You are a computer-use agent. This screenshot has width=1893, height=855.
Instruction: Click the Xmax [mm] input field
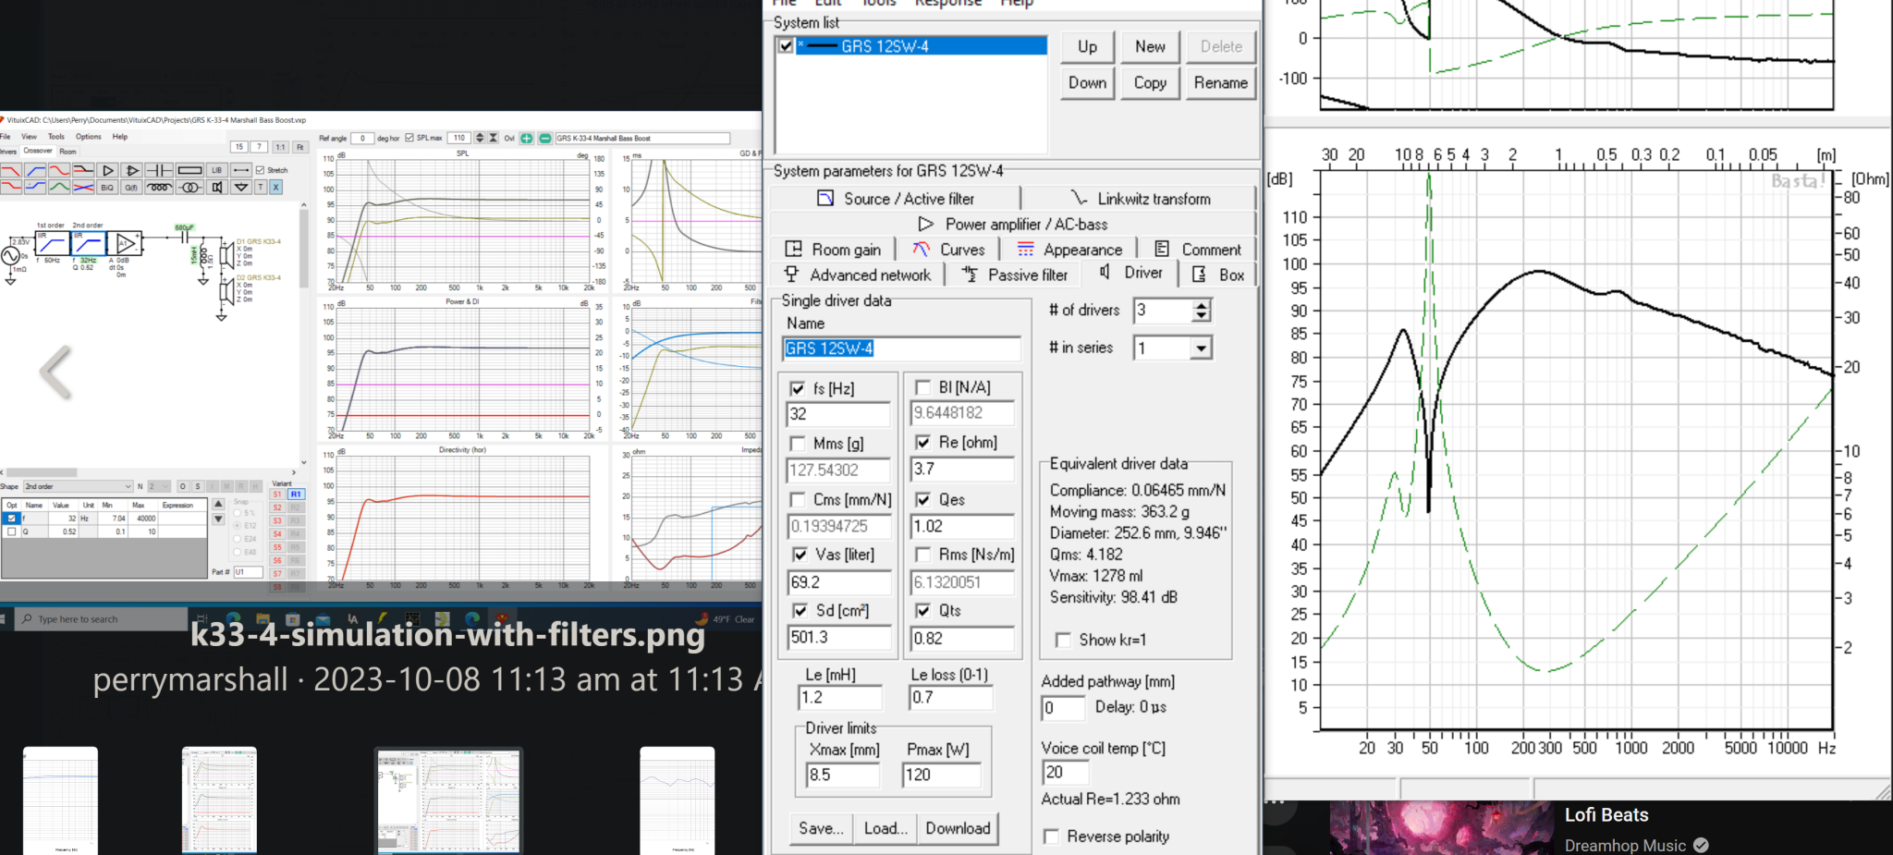point(843,775)
